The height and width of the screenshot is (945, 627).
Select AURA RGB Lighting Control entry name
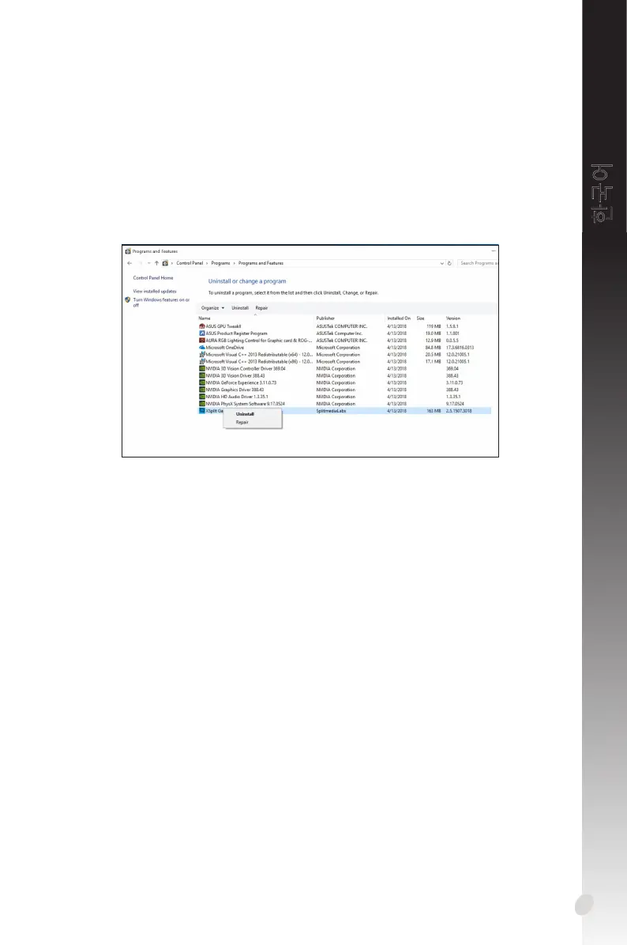point(259,341)
